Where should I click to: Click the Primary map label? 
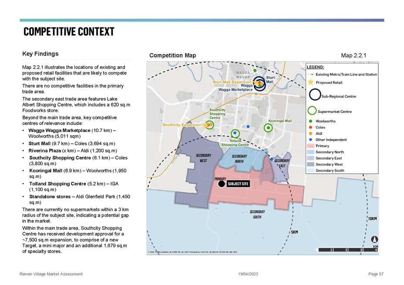point(220,179)
